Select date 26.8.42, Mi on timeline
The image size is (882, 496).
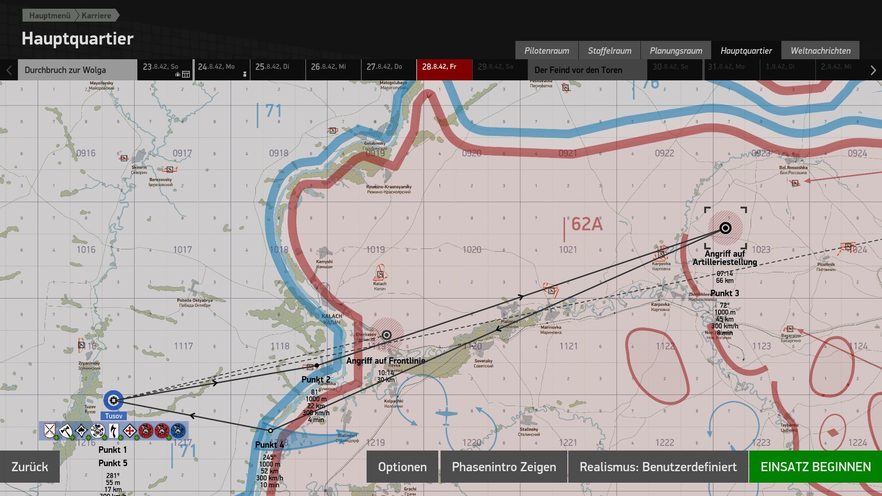pos(334,70)
